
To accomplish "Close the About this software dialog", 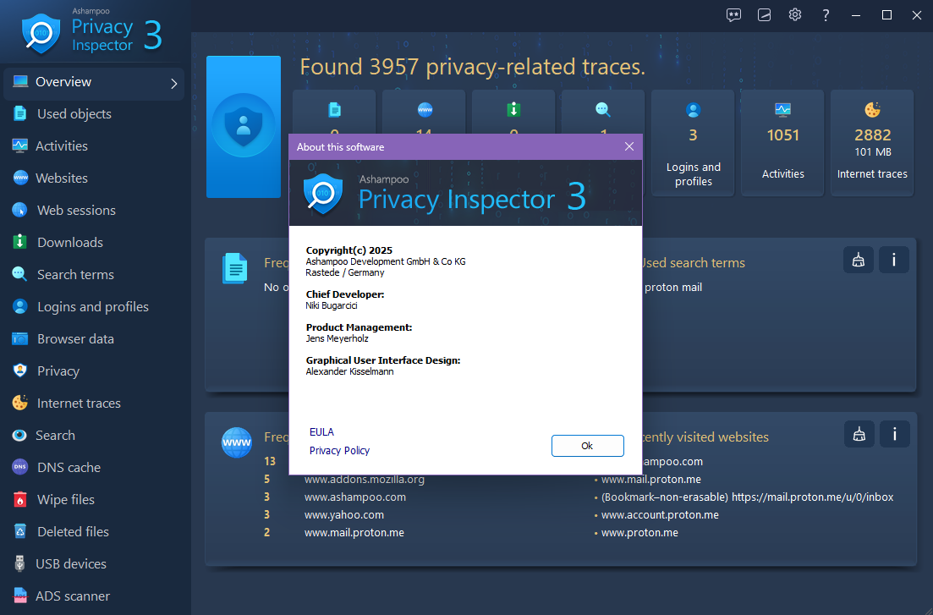I will point(629,146).
